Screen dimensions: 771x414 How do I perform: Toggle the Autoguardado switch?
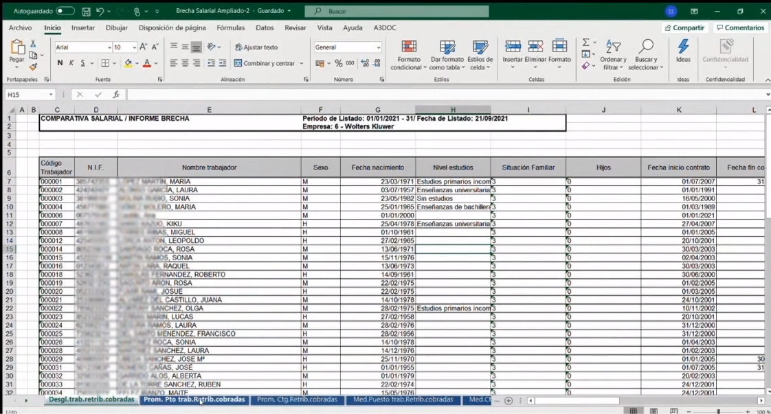pyautogui.click(x=65, y=12)
